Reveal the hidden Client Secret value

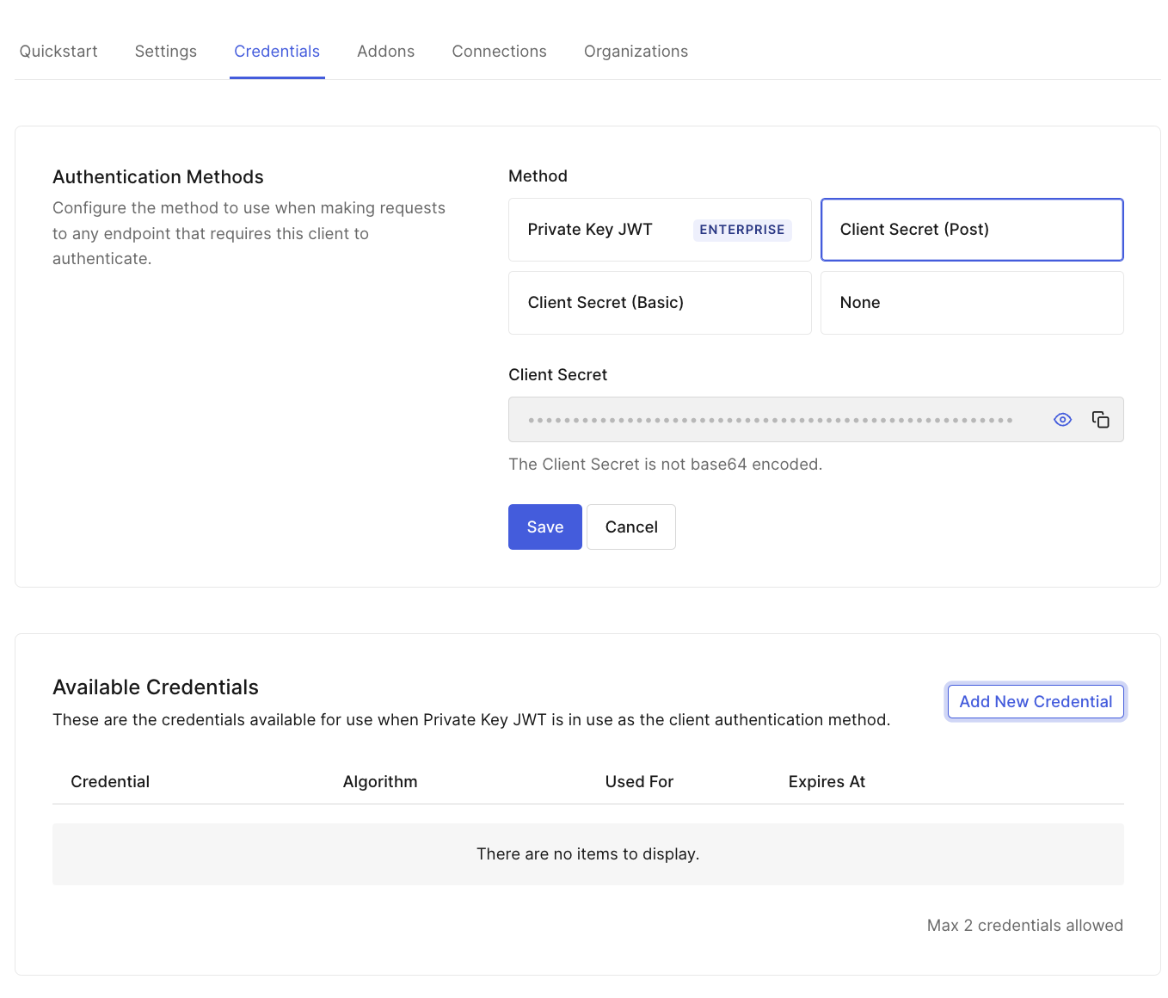1062,420
